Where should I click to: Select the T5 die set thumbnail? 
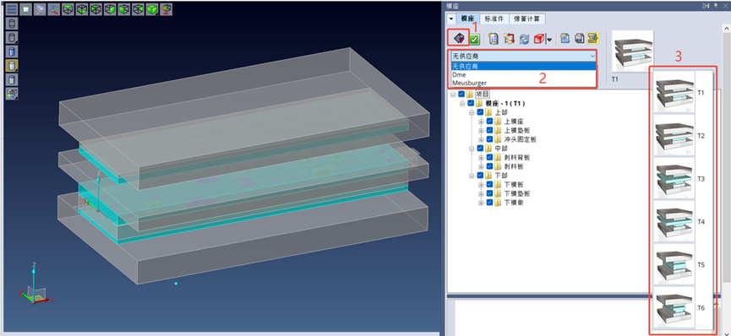point(674,265)
